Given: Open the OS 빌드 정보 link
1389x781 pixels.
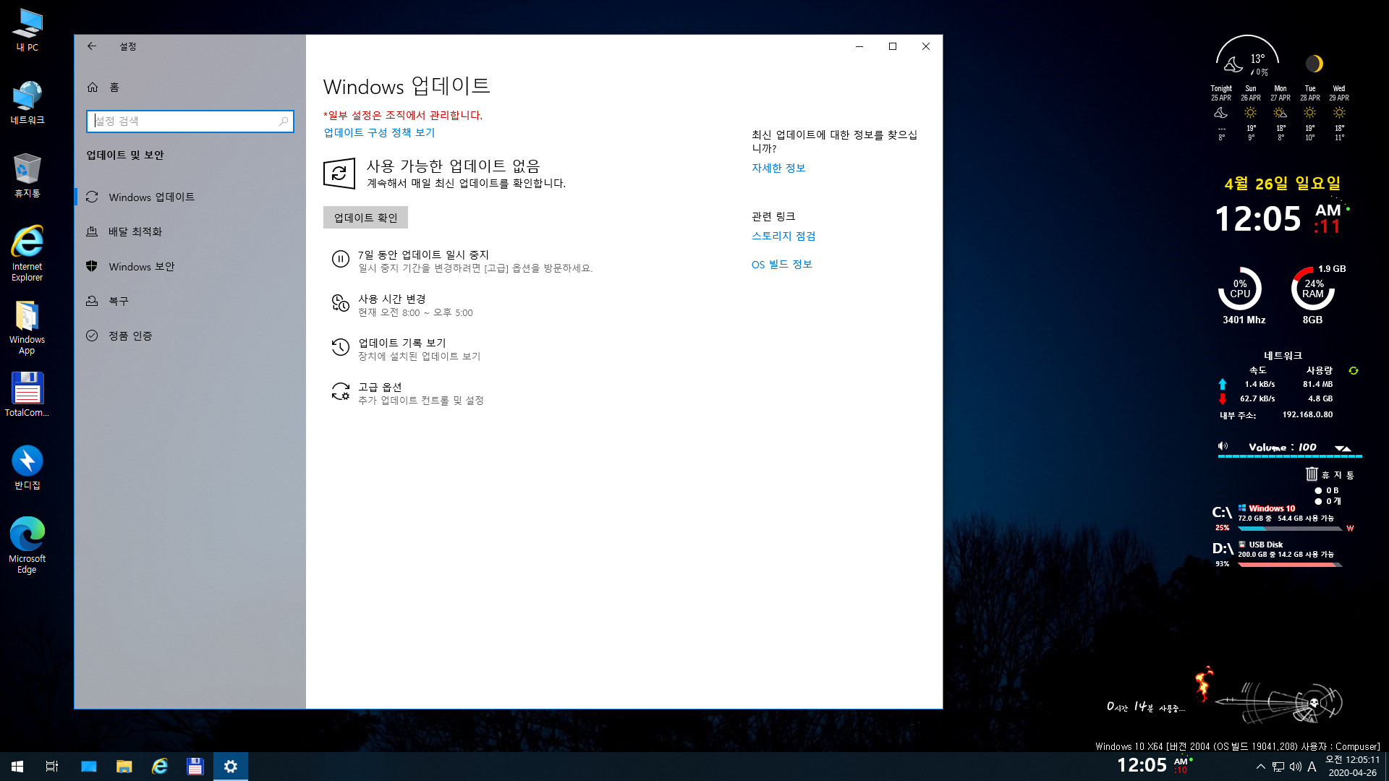Looking at the screenshot, I should 782,264.
